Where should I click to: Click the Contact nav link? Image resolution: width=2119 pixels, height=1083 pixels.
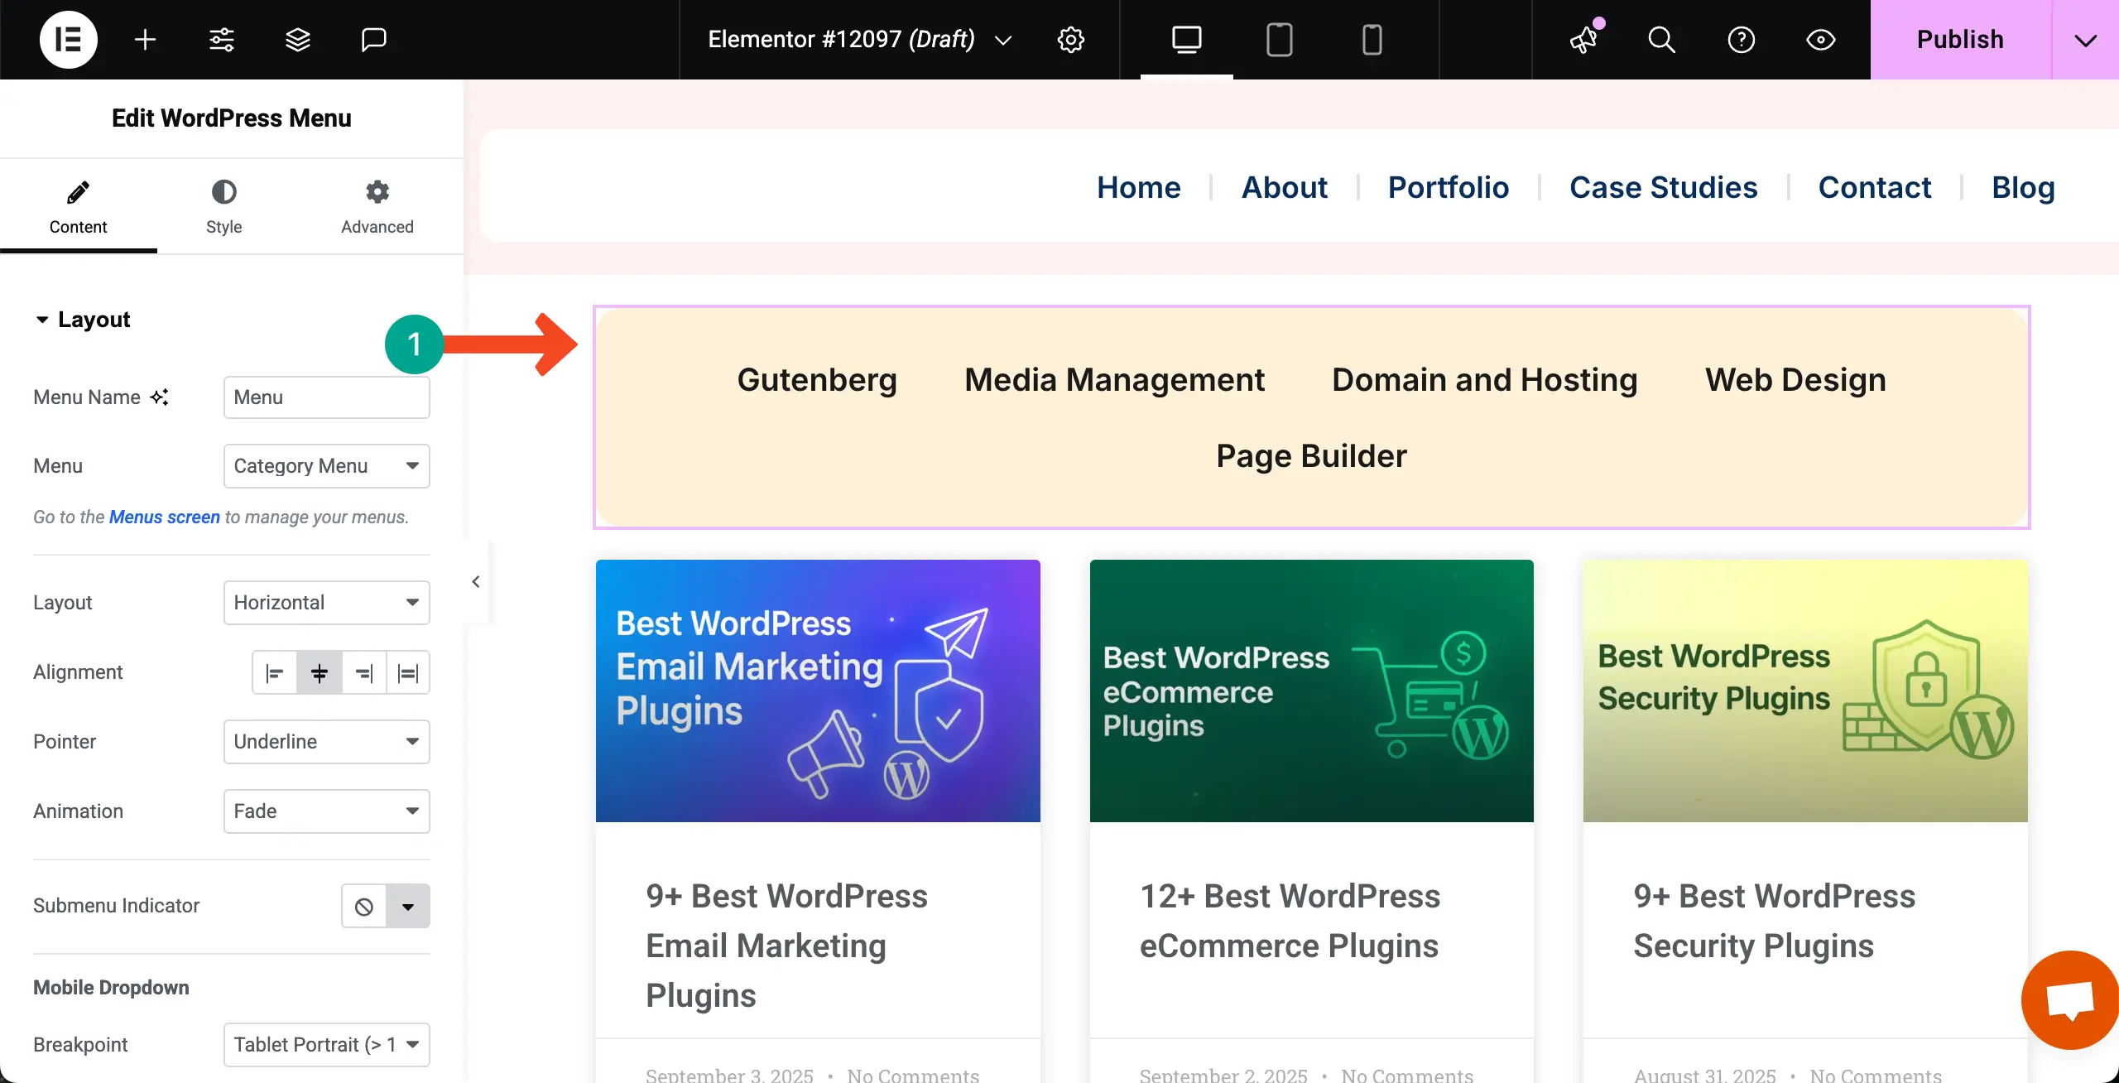pos(1875,187)
